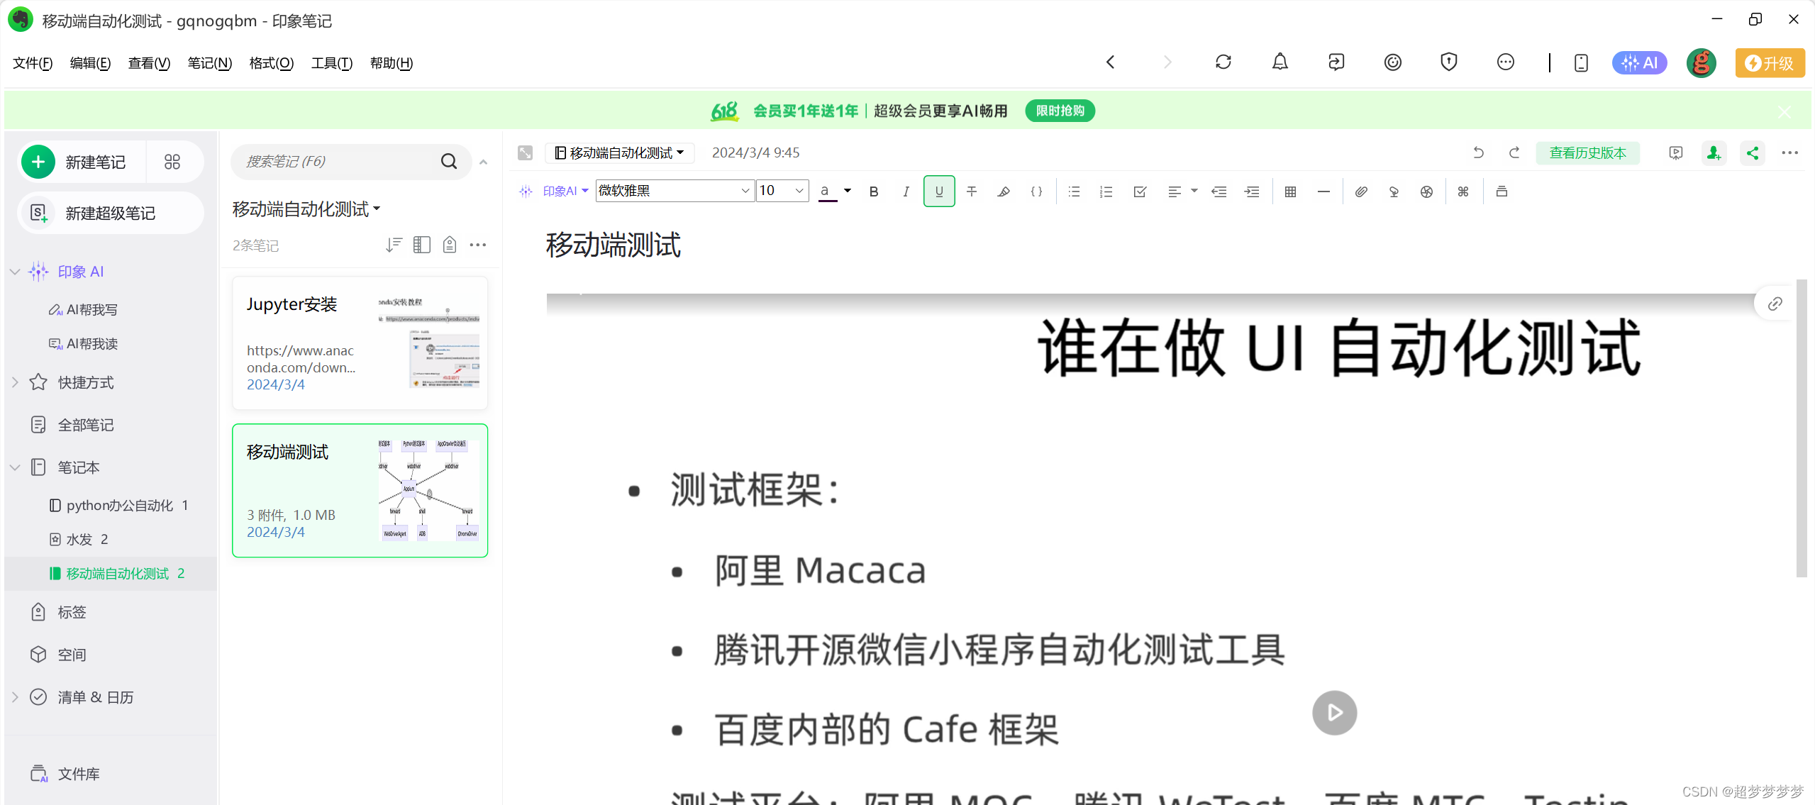Viewport: 1815px width, 805px height.
Task: Click the 限时抢购 promo button
Action: pyautogui.click(x=1060, y=111)
